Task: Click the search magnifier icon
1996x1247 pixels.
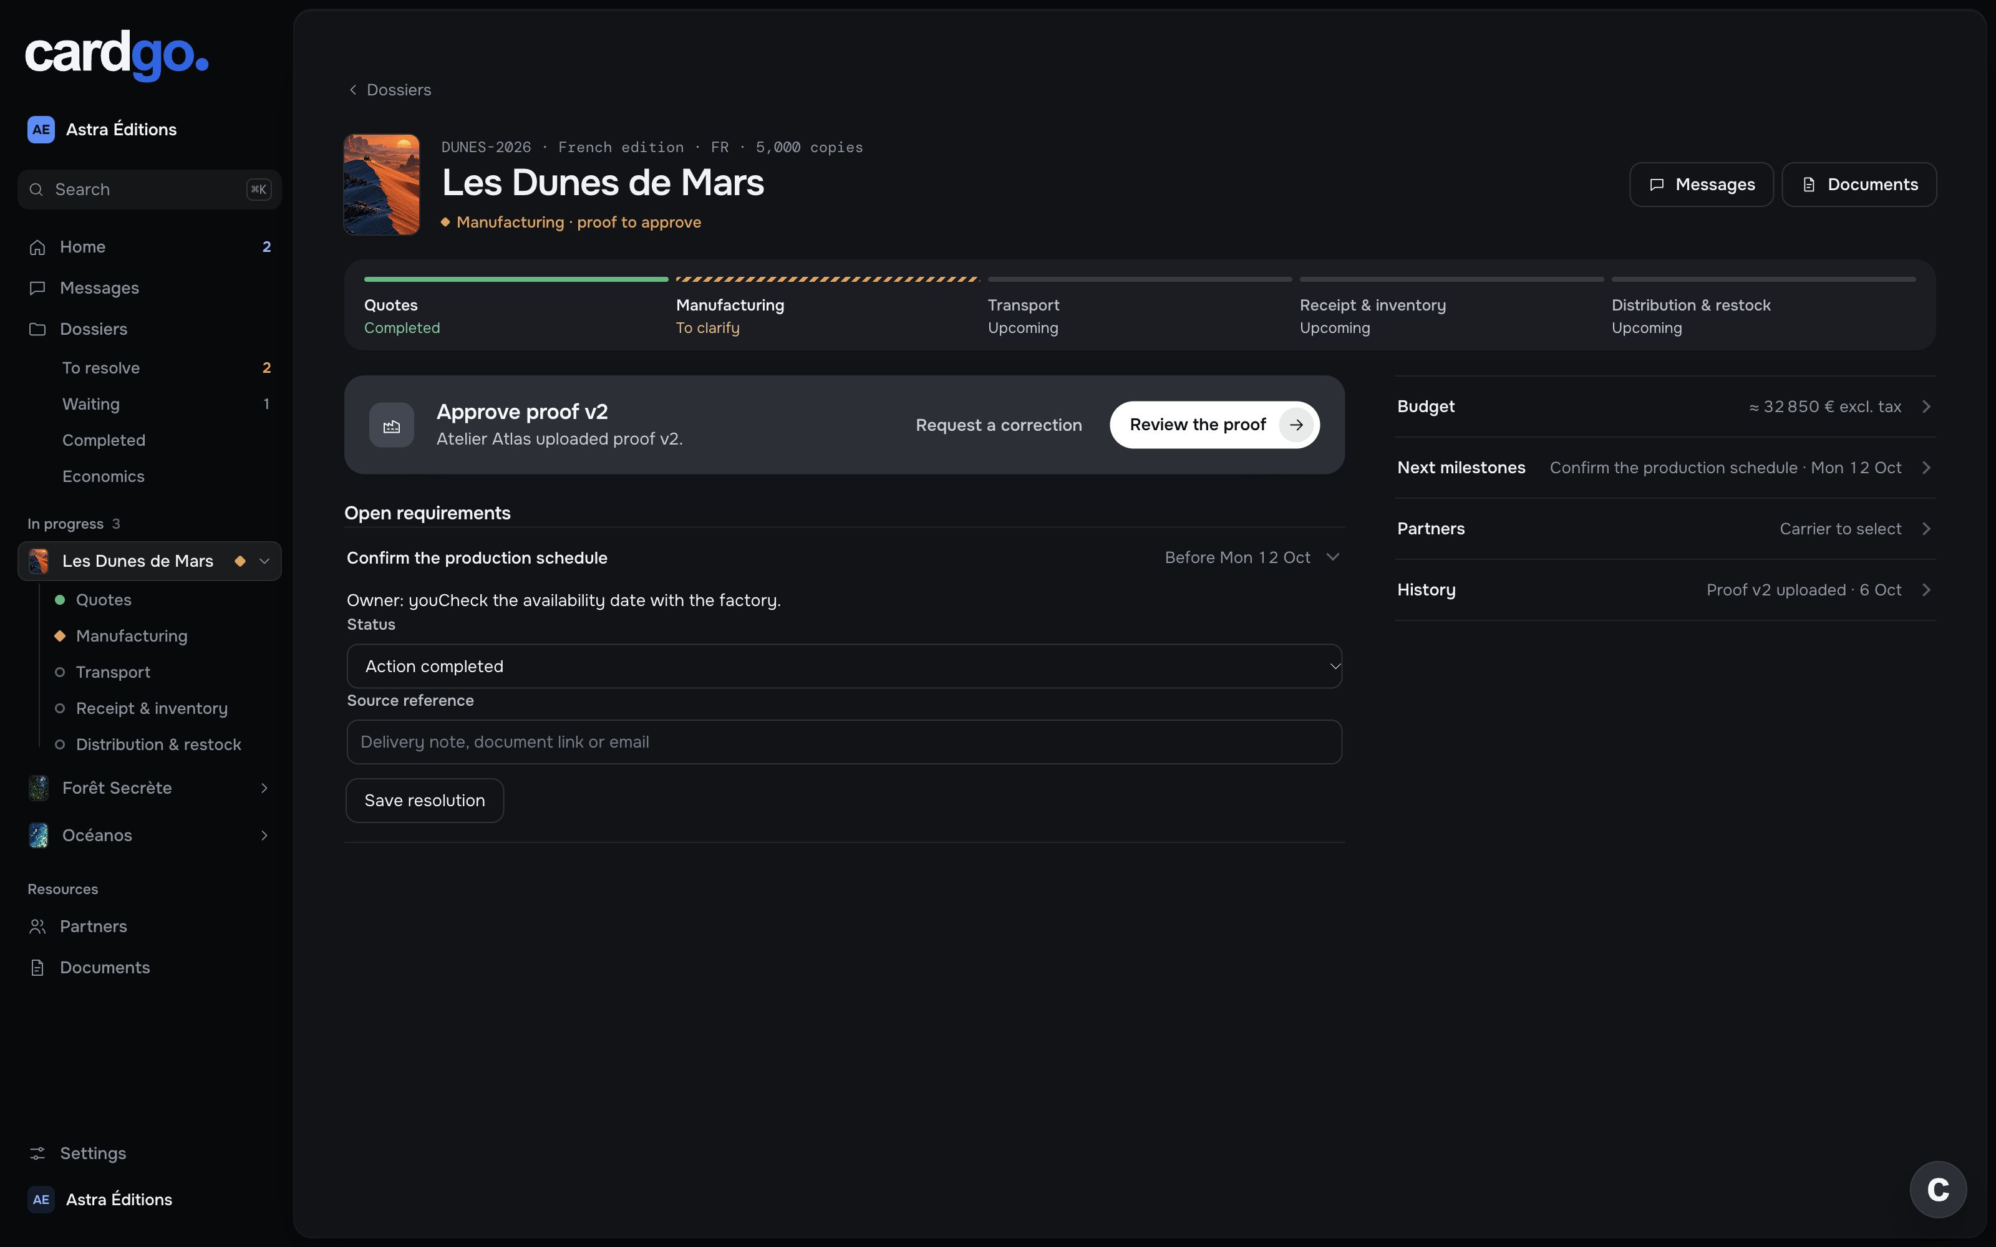Action: coord(36,190)
